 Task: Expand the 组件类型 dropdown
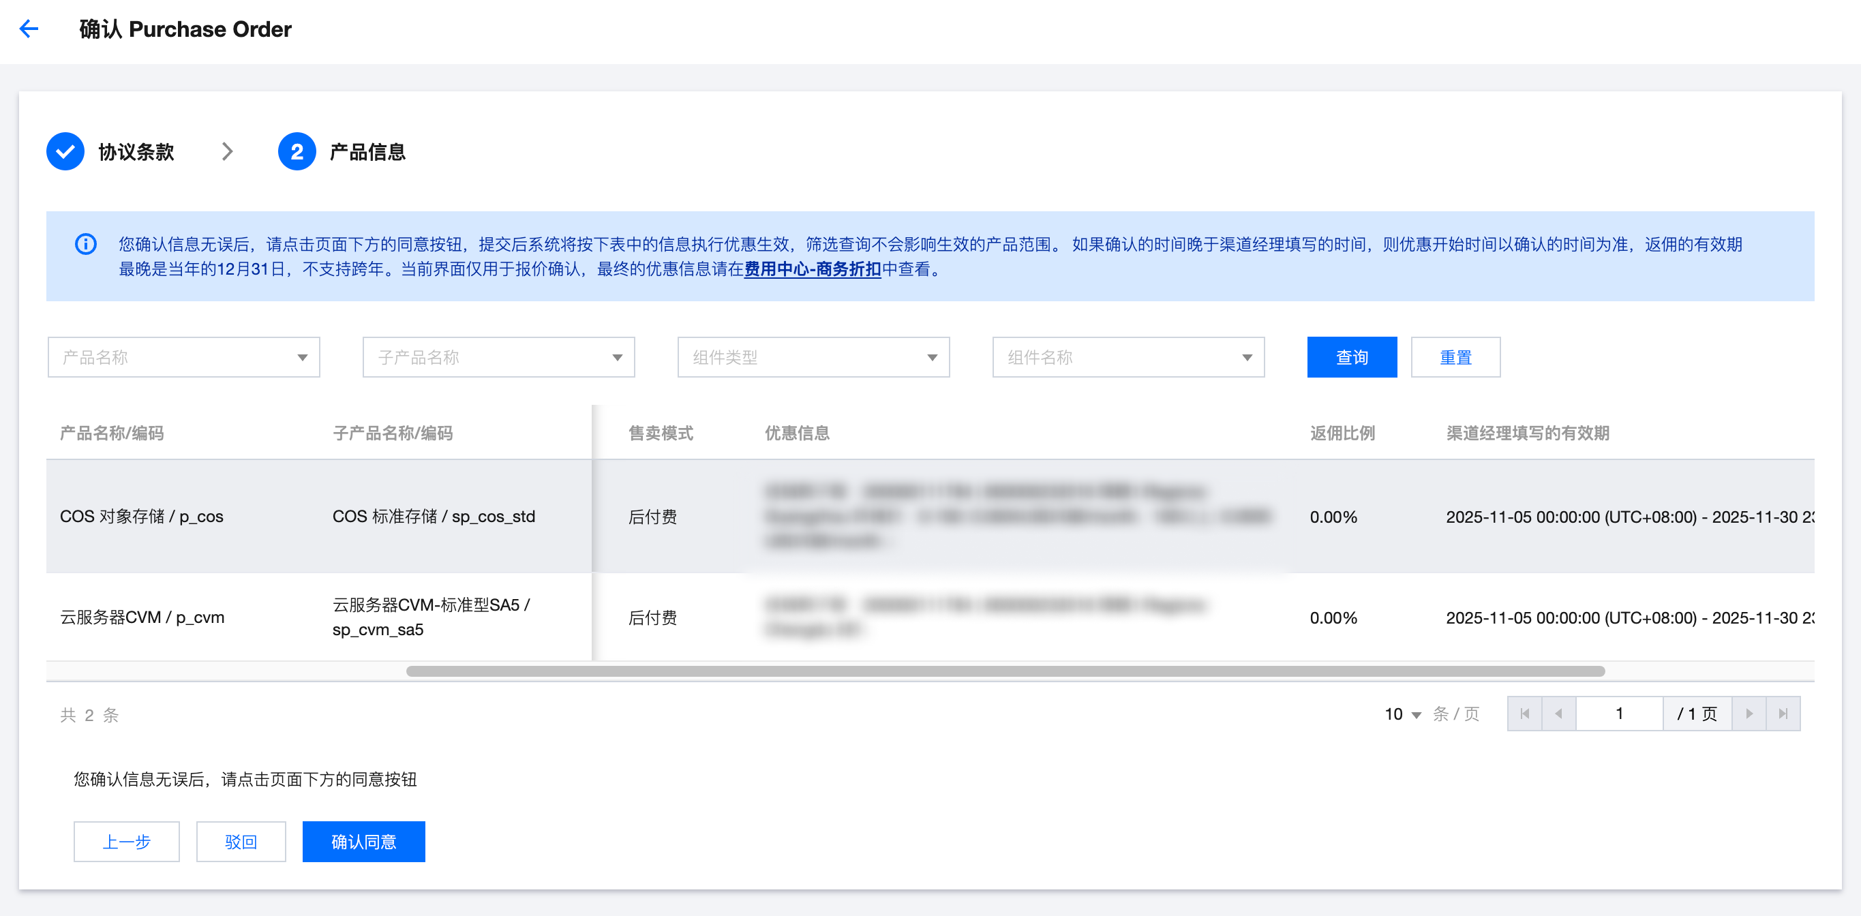[x=813, y=357]
